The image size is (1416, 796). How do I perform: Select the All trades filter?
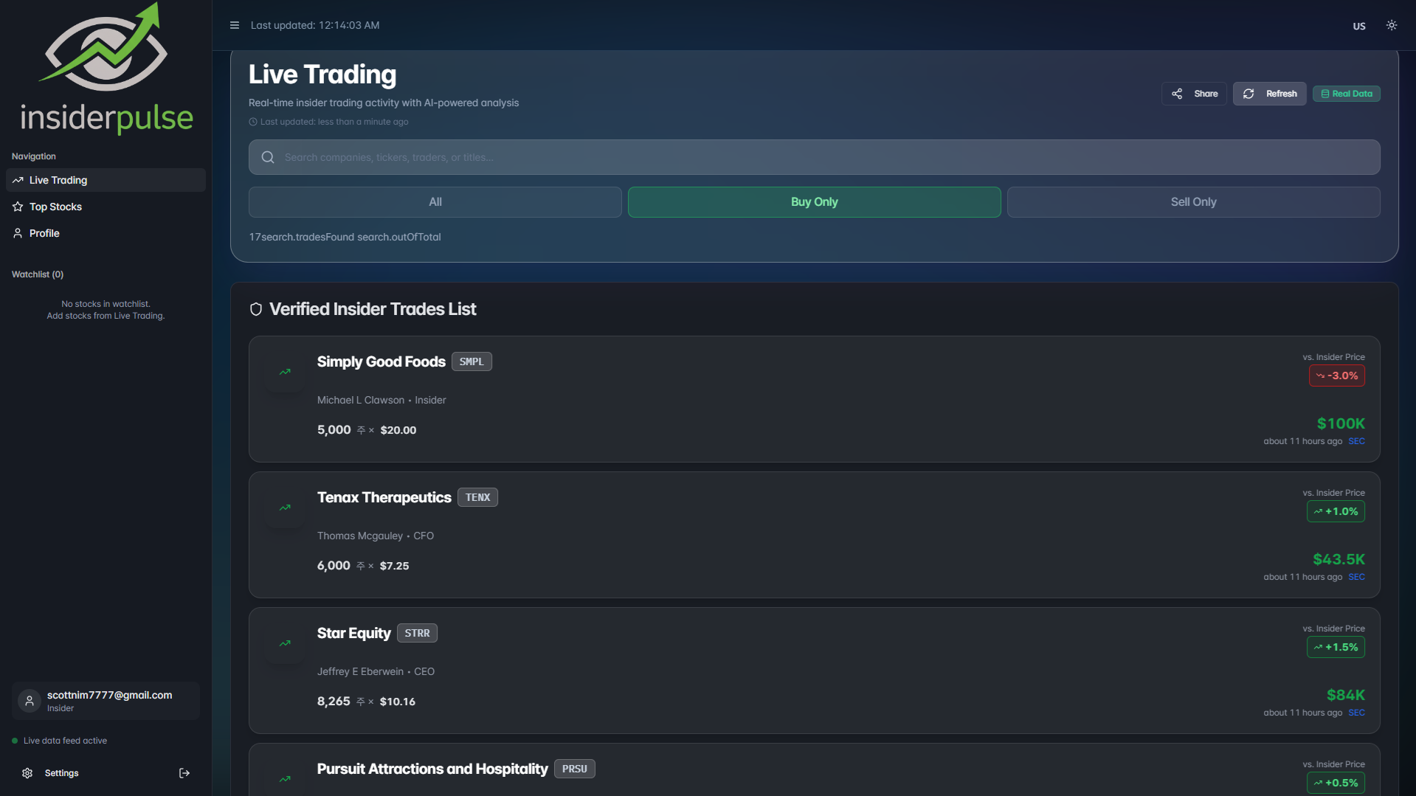(435, 201)
